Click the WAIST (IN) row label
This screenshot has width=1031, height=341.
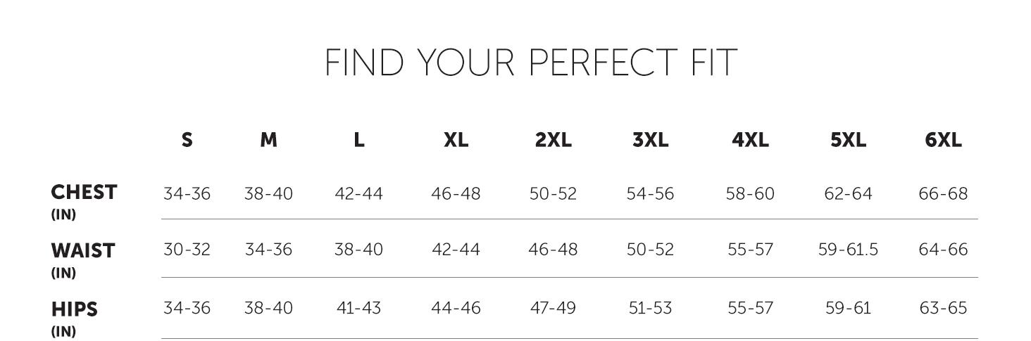(82, 259)
